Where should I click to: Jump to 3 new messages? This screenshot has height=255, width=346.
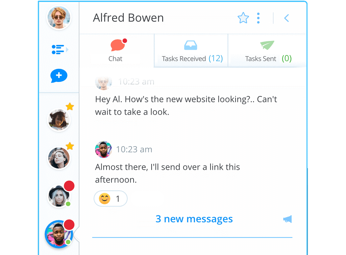pos(194,219)
